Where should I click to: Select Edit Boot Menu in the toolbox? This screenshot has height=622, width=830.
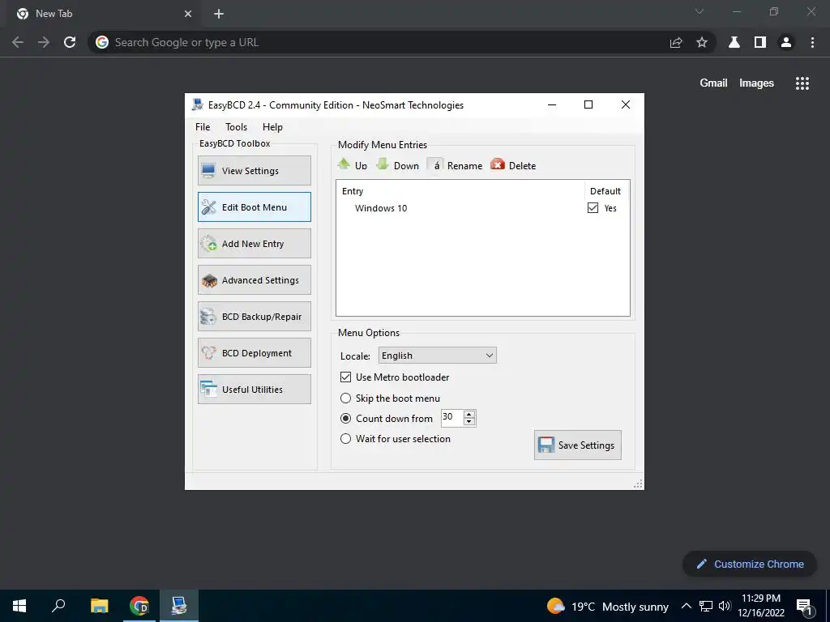254,207
